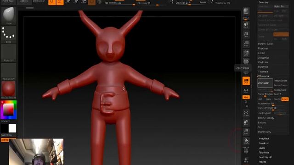This screenshot has width=294, height=165.
Task: Click the Scroll canvas icon
Action: pos(246,25)
